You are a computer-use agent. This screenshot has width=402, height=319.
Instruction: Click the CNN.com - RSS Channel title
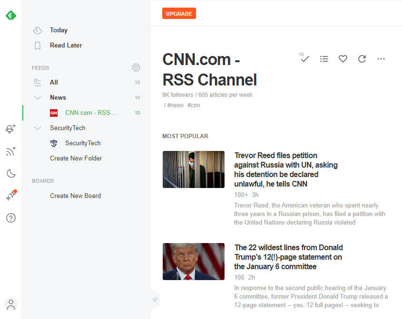pos(210,69)
